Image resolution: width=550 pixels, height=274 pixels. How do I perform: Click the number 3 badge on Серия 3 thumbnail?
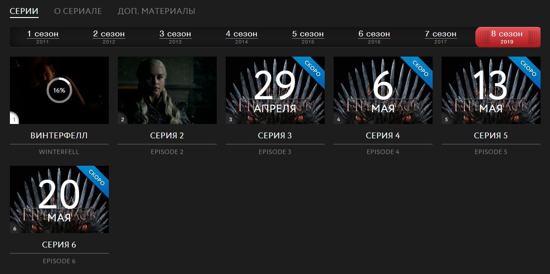(x=230, y=120)
